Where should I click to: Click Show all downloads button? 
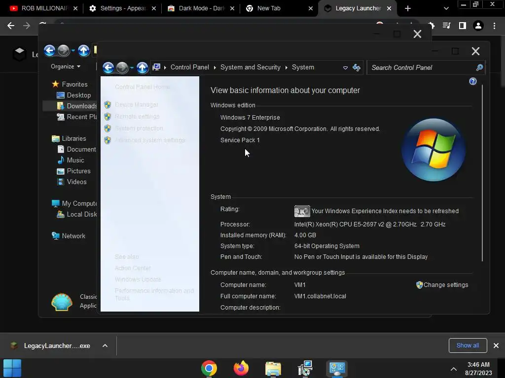tap(468, 346)
